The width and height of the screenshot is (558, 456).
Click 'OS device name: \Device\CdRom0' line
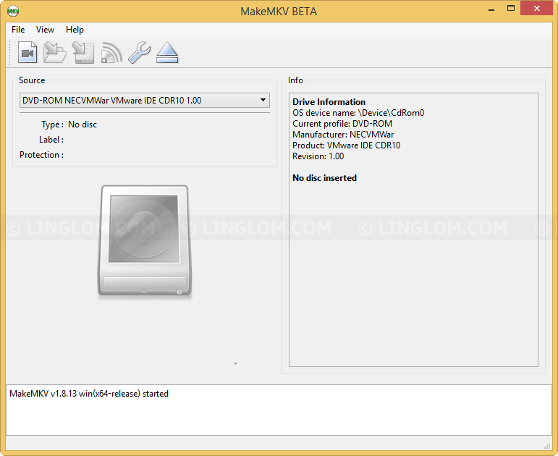(x=358, y=113)
